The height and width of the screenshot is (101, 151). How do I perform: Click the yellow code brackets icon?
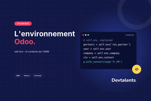[x=137, y=69]
